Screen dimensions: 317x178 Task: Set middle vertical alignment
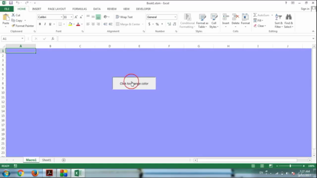(93, 17)
